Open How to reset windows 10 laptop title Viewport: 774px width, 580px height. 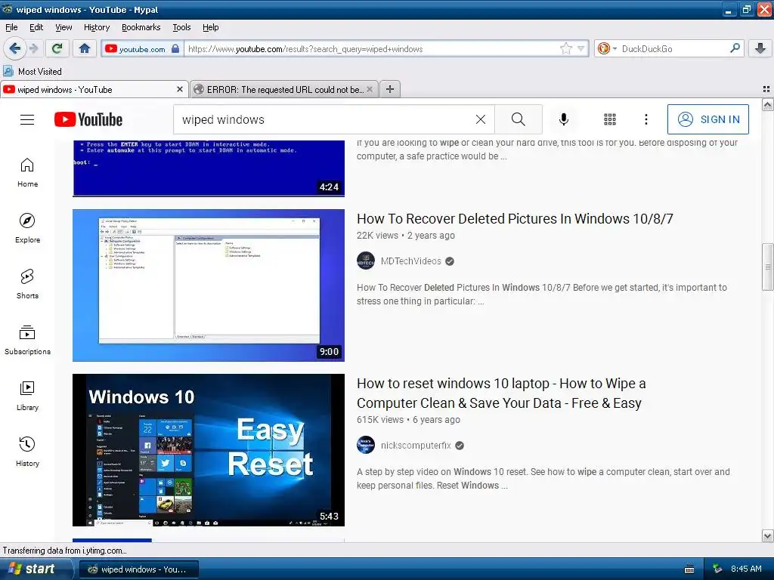[x=501, y=393]
